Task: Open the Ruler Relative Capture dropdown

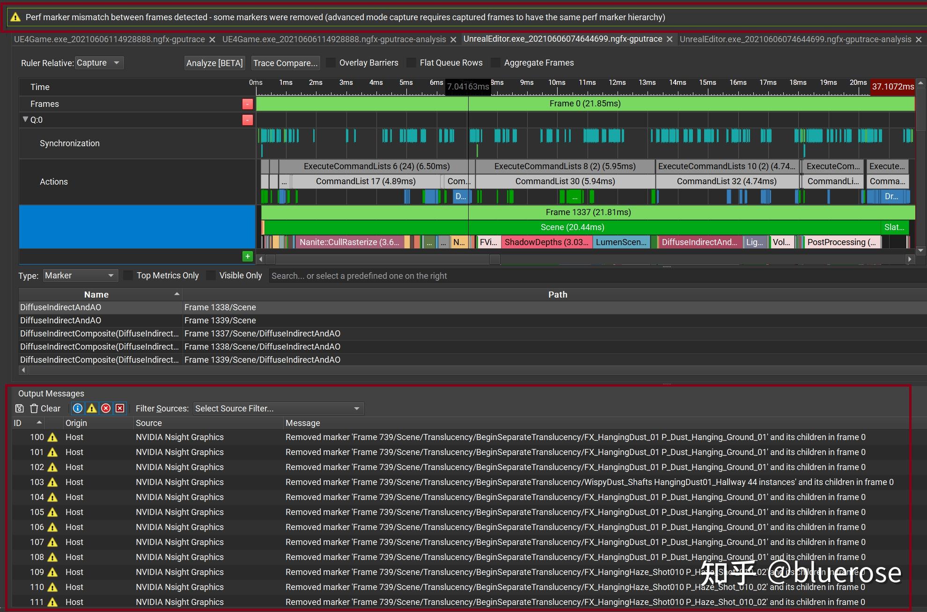Action: click(x=99, y=63)
